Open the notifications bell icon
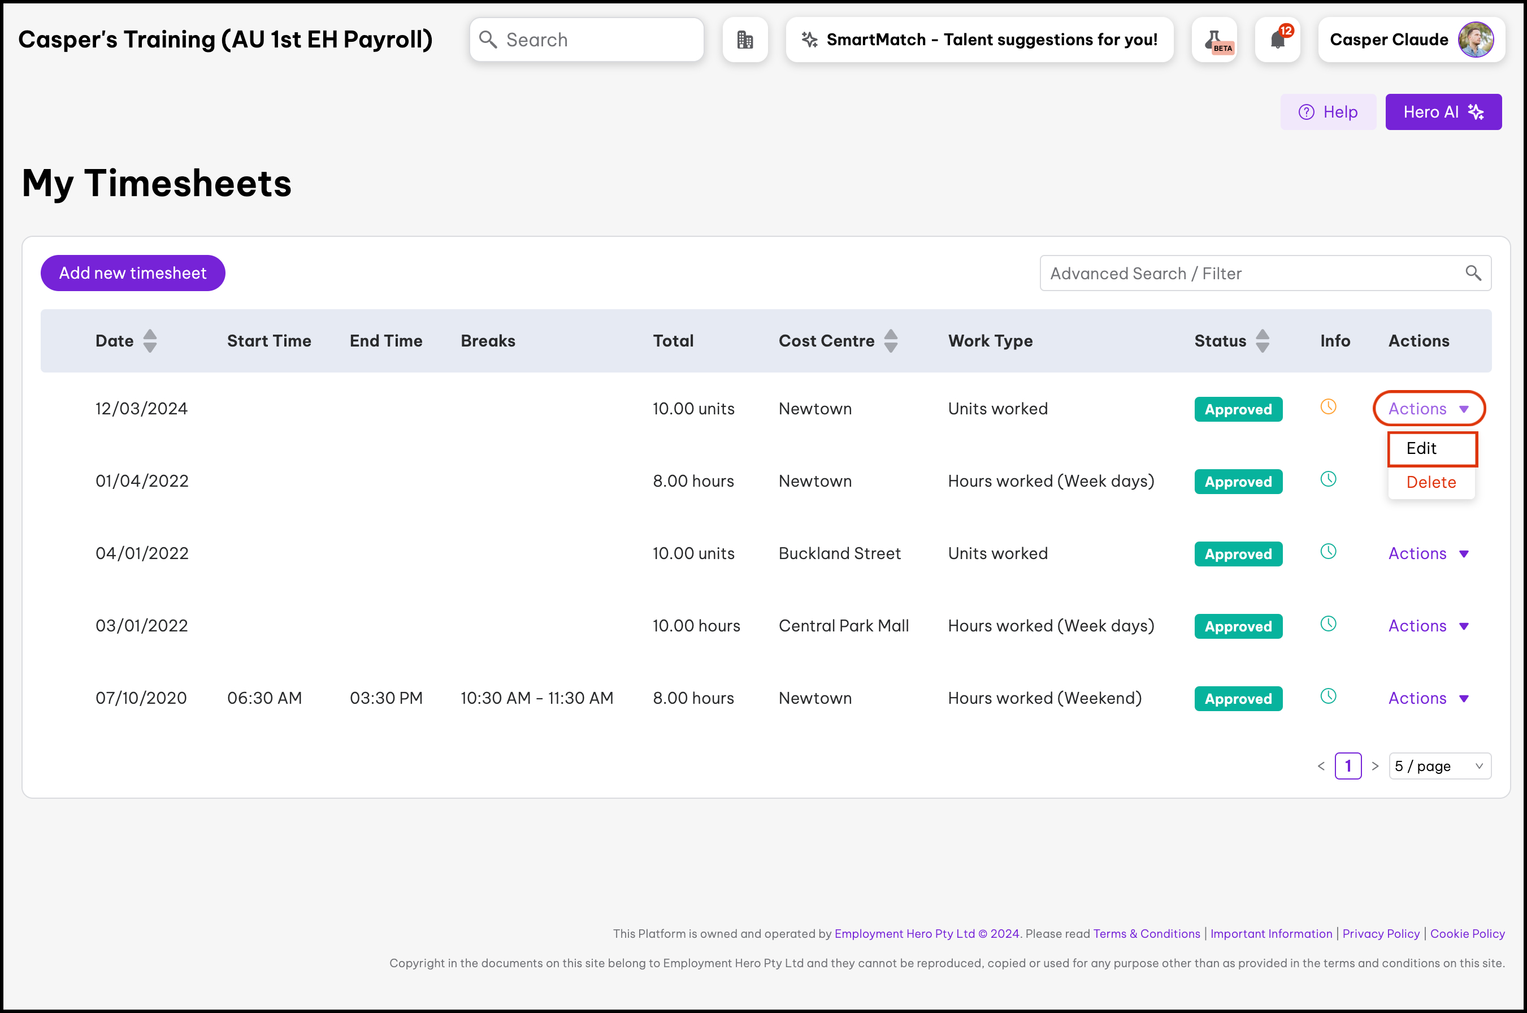The height and width of the screenshot is (1013, 1527). click(x=1277, y=40)
